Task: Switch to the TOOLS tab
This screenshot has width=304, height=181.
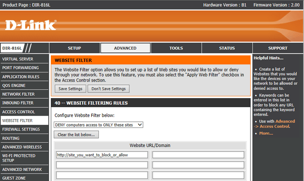Action: (x=176, y=48)
